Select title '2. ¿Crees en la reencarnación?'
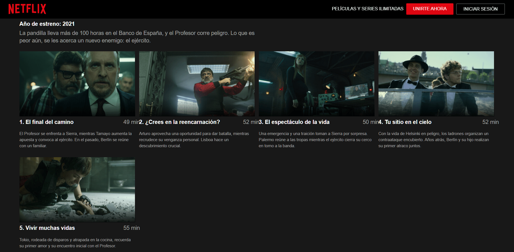The image size is (514, 252). point(179,122)
